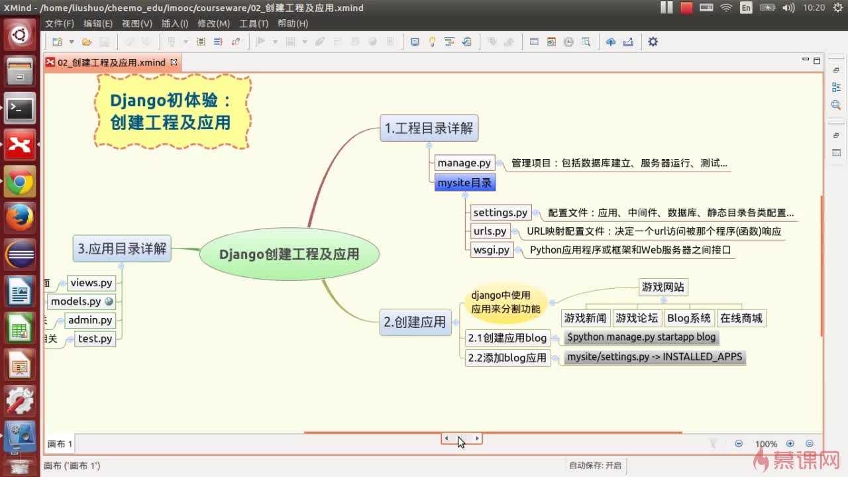Click the toolbar icon left of the clock icon
The height and width of the screenshot is (477, 848).
(551, 42)
